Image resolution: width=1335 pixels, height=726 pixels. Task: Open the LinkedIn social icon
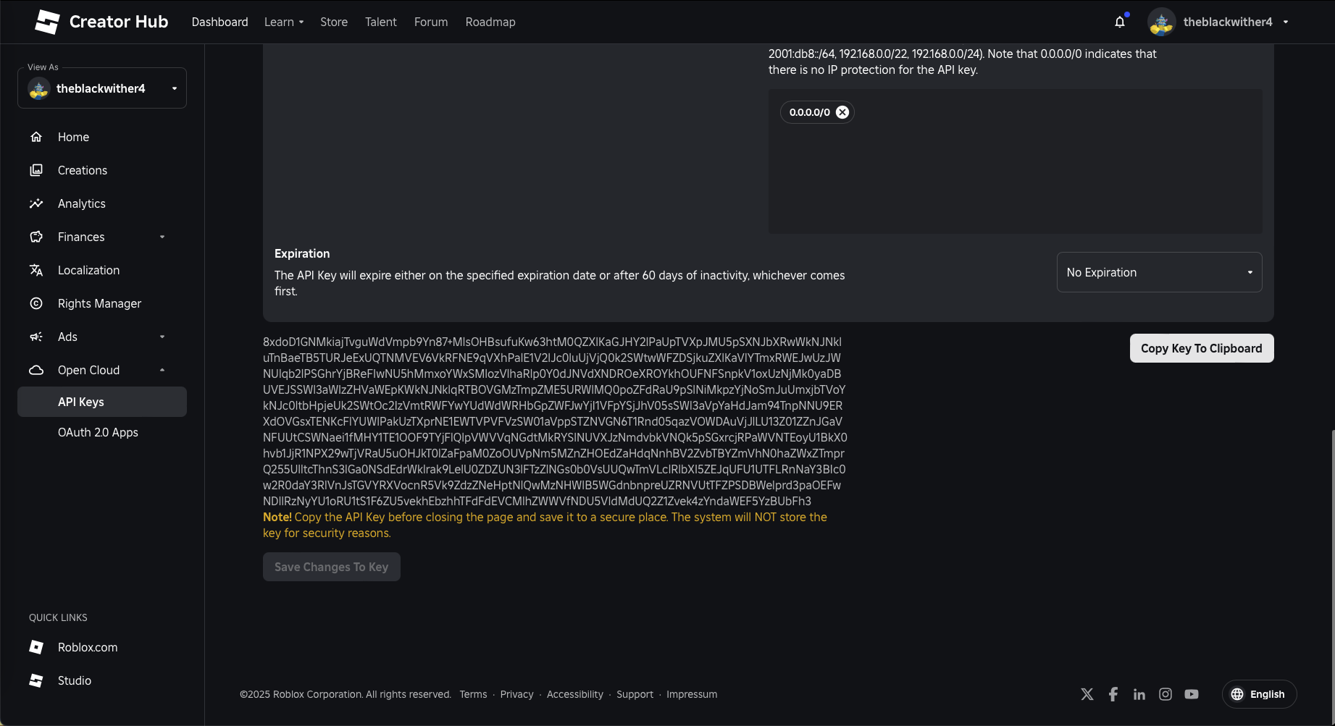pyautogui.click(x=1139, y=694)
